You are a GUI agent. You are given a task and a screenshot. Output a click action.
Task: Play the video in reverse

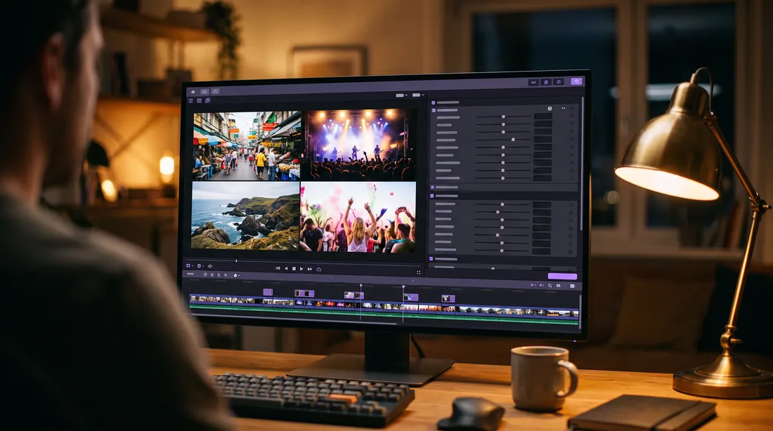pos(286,268)
